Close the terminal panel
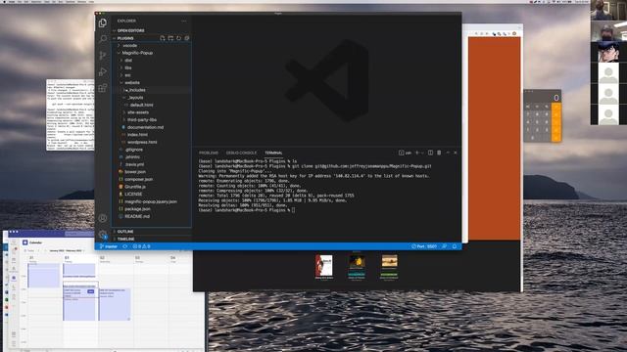Screen dimensions: 627x352 click(455, 153)
